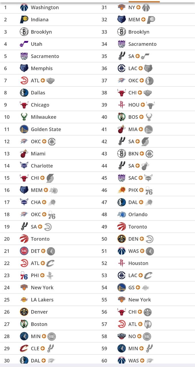The height and width of the screenshot is (367, 195).
Task: Select Denver Nuggets logo at pick 26
Action: (x=24, y=312)
